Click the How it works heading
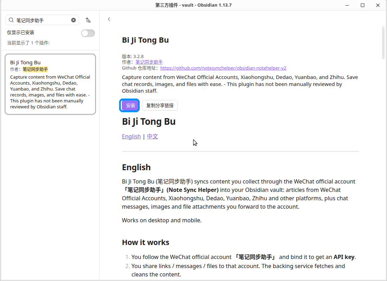The image size is (387, 281). (x=146, y=243)
